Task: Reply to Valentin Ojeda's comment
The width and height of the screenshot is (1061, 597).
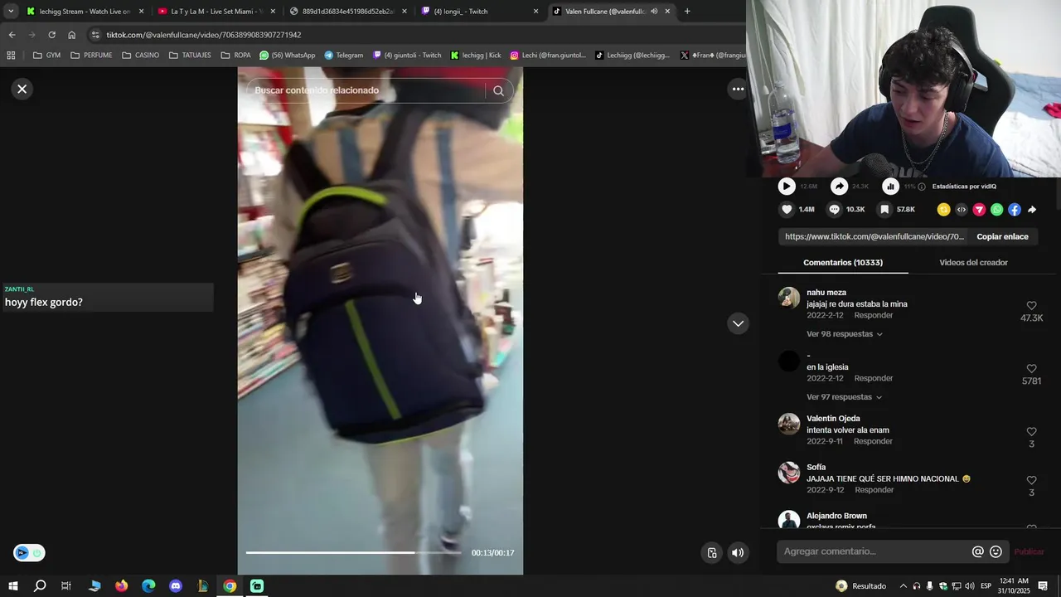Action: 874,441
